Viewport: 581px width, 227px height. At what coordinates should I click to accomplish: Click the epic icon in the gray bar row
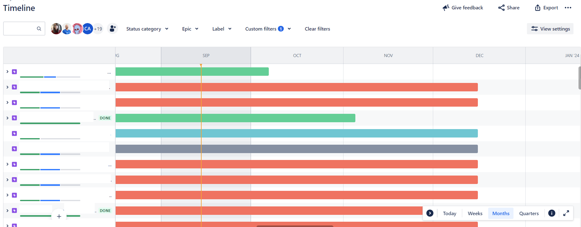(x=14, y=149)
